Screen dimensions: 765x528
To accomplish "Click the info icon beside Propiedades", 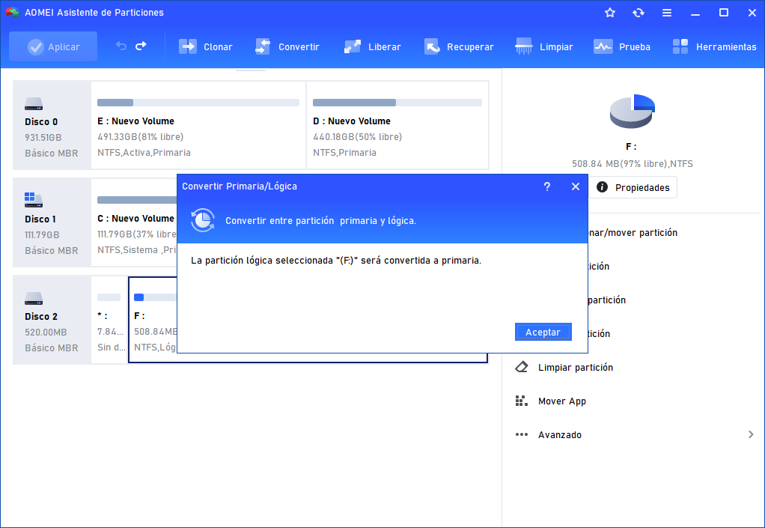I will pos(602,187).
